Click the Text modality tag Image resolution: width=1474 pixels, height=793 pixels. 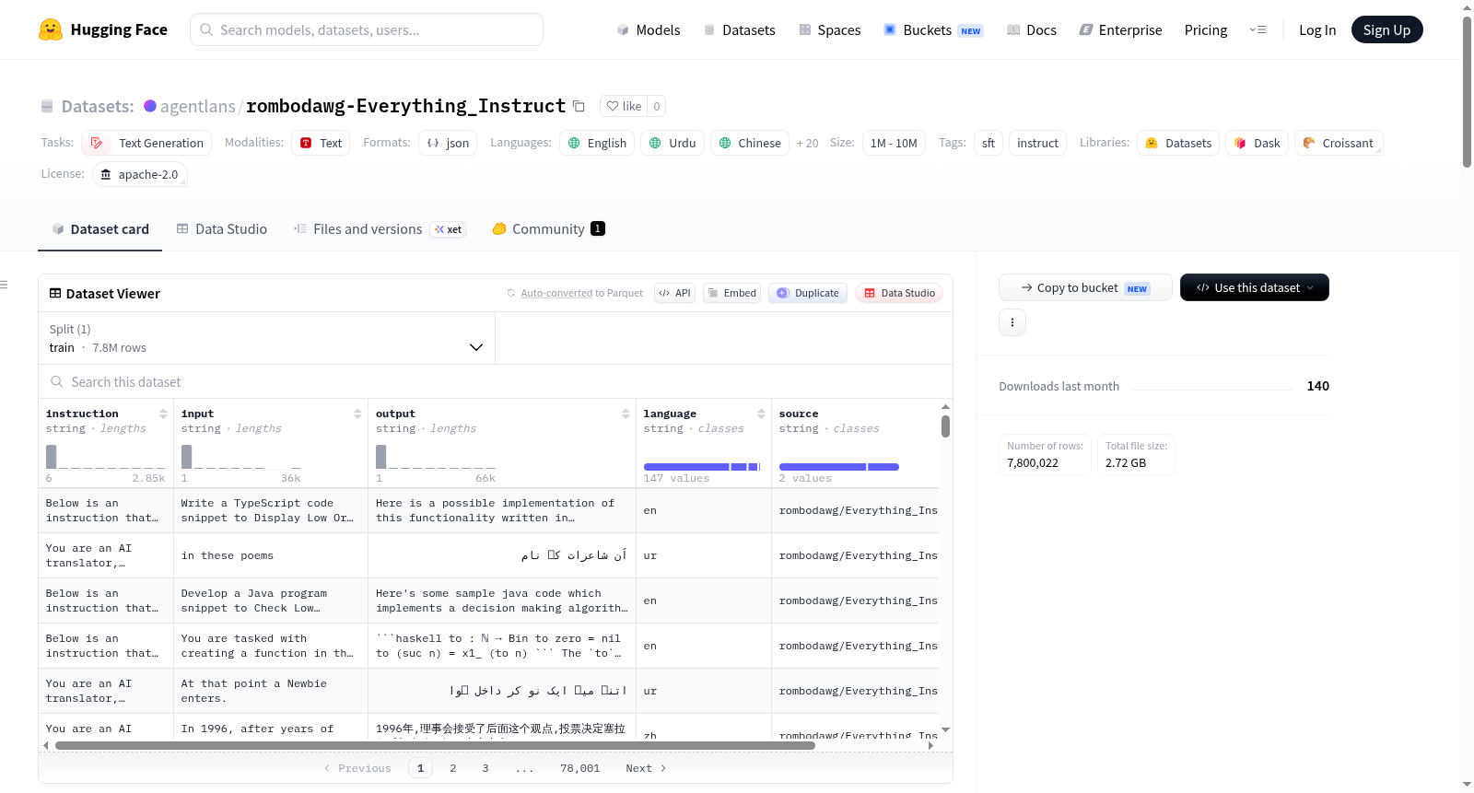tap(321, 143)
